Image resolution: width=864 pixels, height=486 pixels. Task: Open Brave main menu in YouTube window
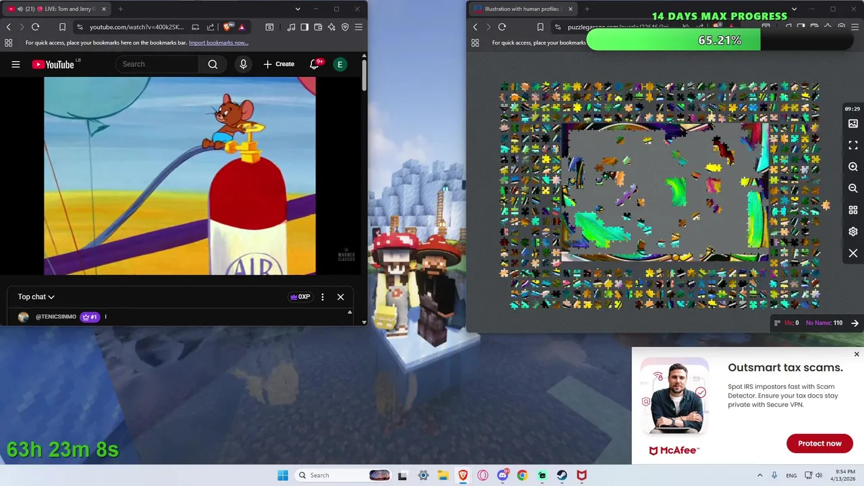(358, 27)
